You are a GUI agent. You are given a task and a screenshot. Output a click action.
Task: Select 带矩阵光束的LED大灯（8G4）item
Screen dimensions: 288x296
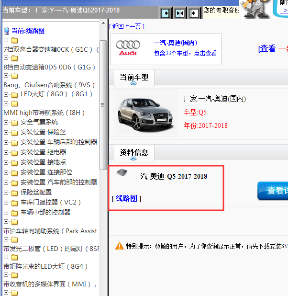45,267
